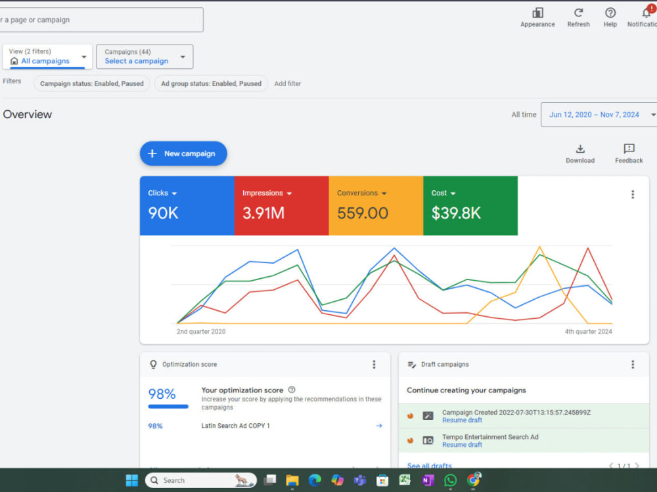Open Excel from the taskbar

[x=404, y=480]
